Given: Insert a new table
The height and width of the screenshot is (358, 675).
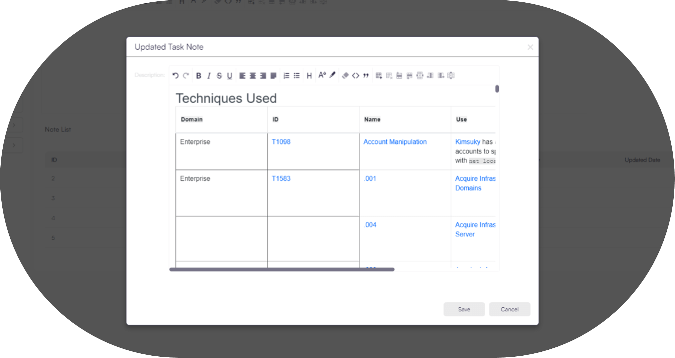Looking at the screenshot, I should [x=379, y=76].
